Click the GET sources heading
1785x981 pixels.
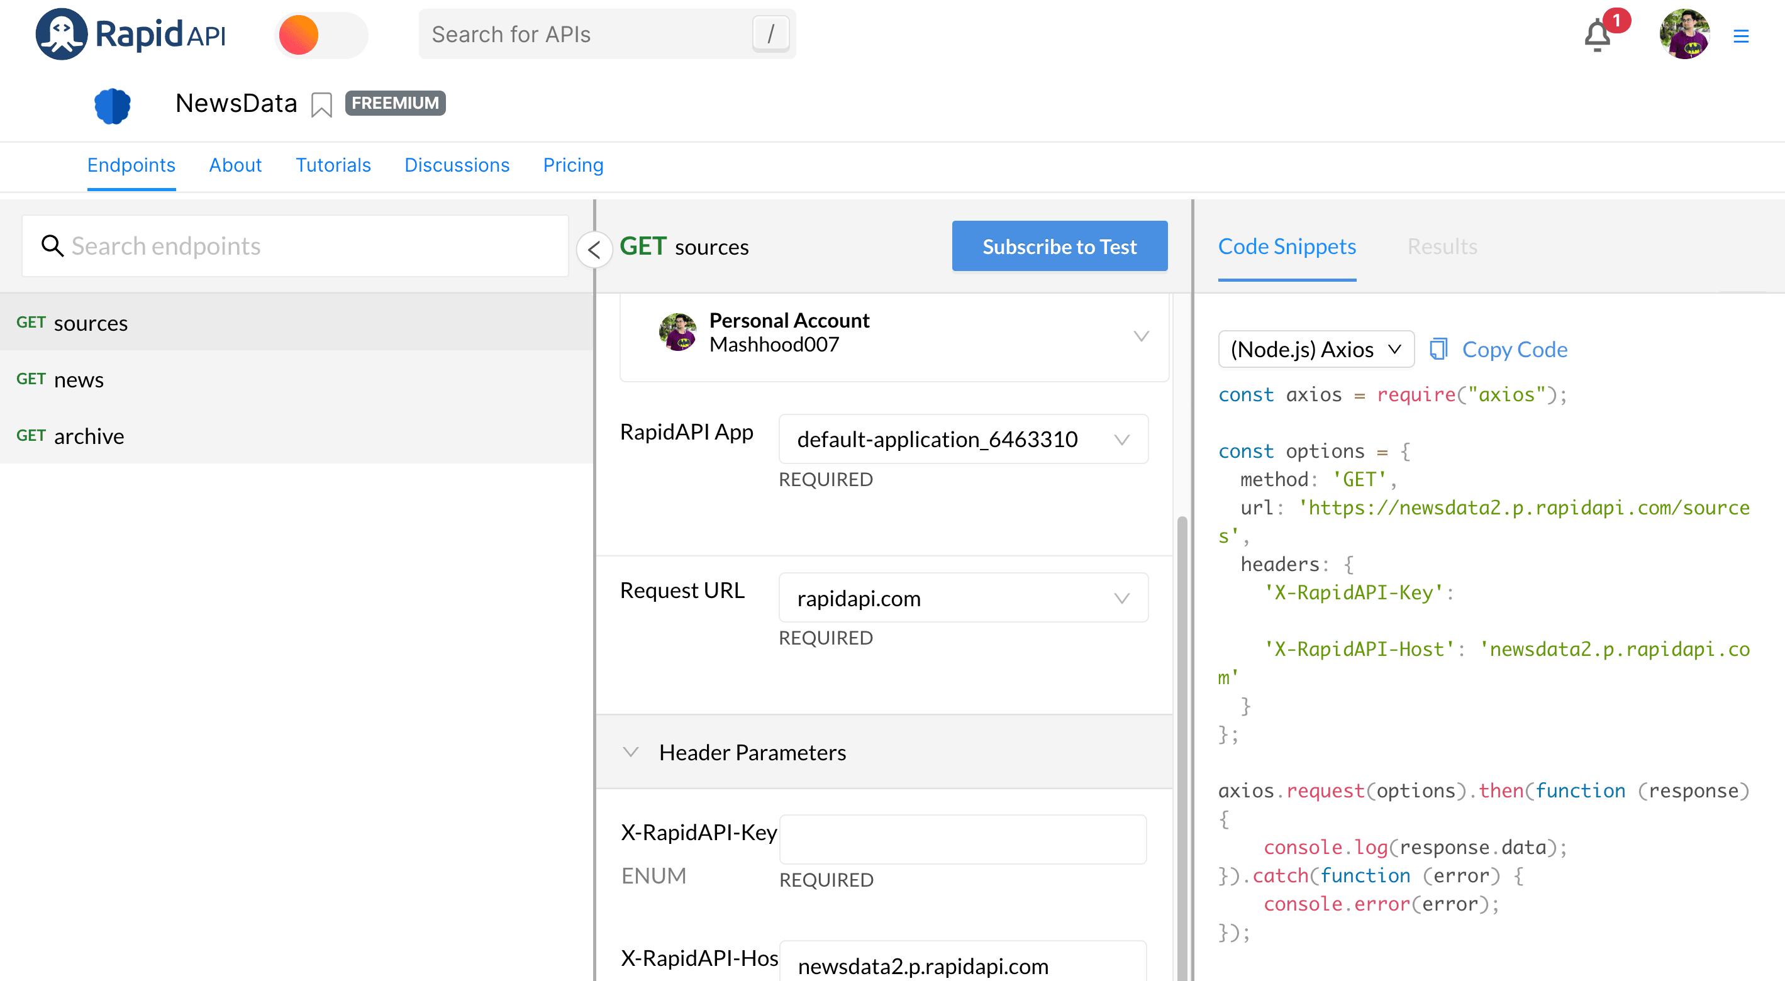coord(683,247)
